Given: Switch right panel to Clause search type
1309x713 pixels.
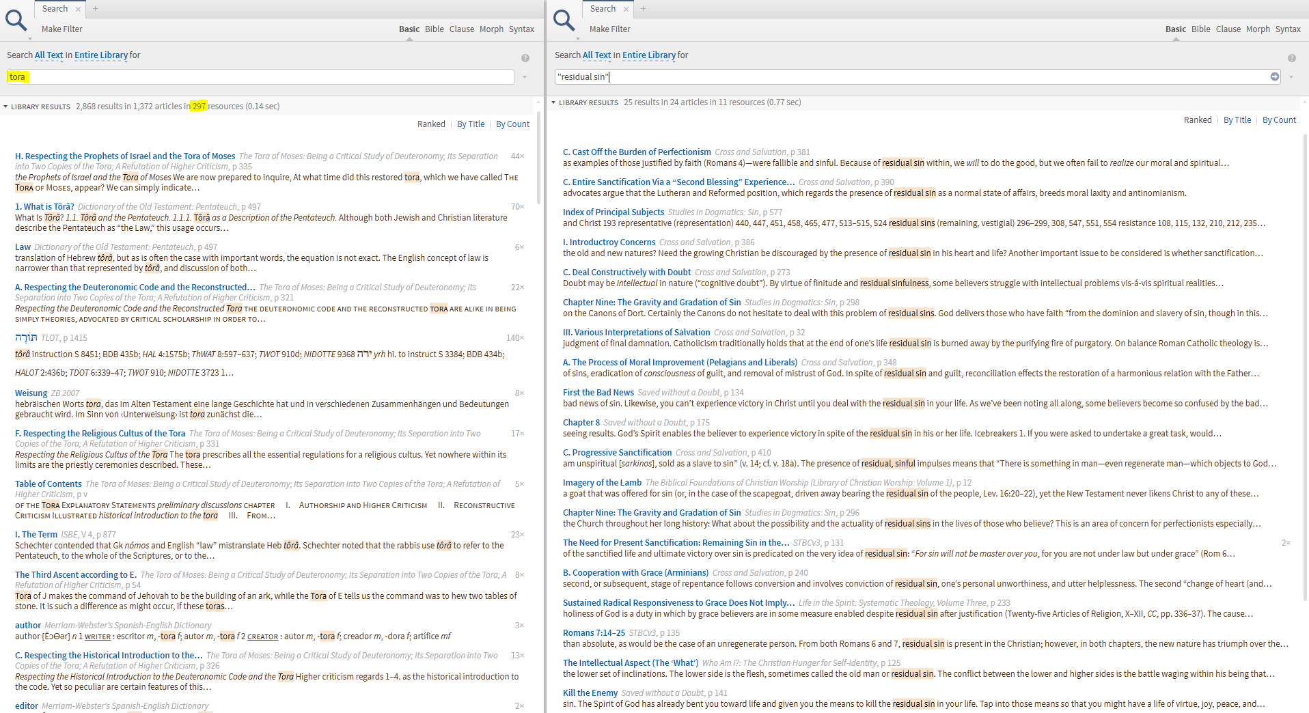Looking at the screenshot, I should [x=1228, y=29].
